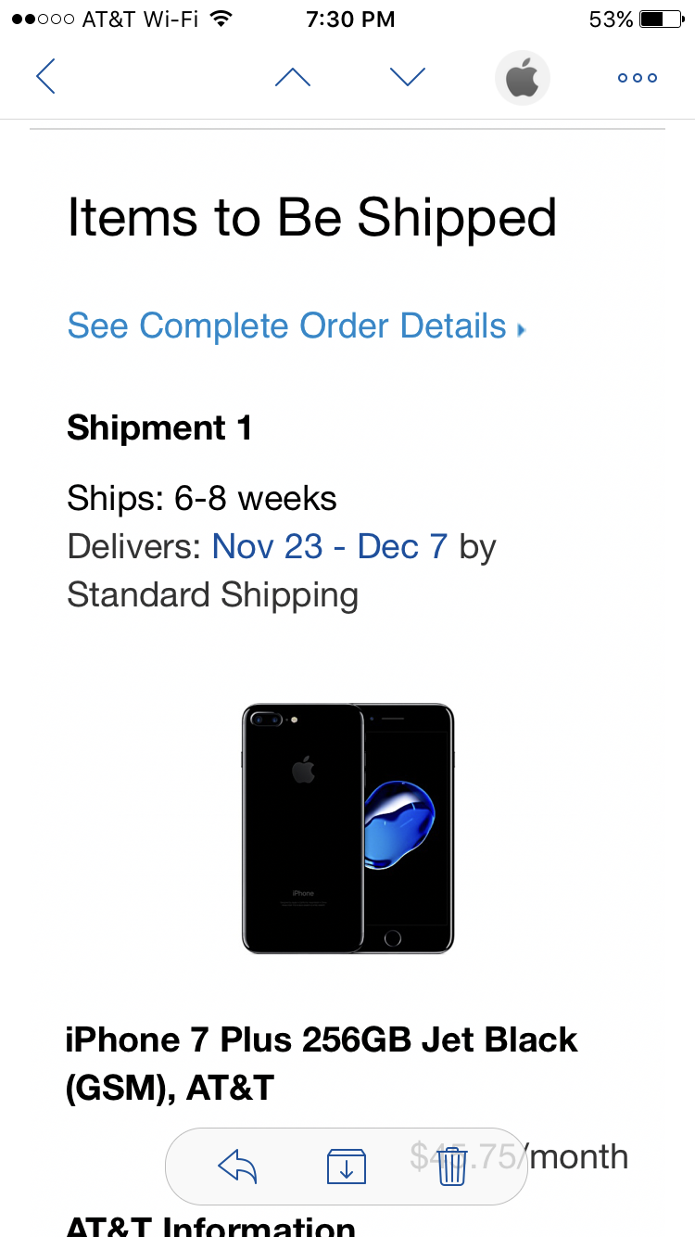Tap the back arrow icon
The height and width of the screenshot is (1237, 695).
click(45, 76)
